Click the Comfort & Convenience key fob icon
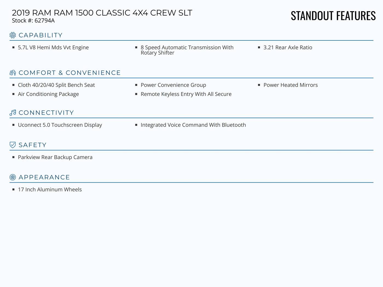 click(x=13, y=73)
